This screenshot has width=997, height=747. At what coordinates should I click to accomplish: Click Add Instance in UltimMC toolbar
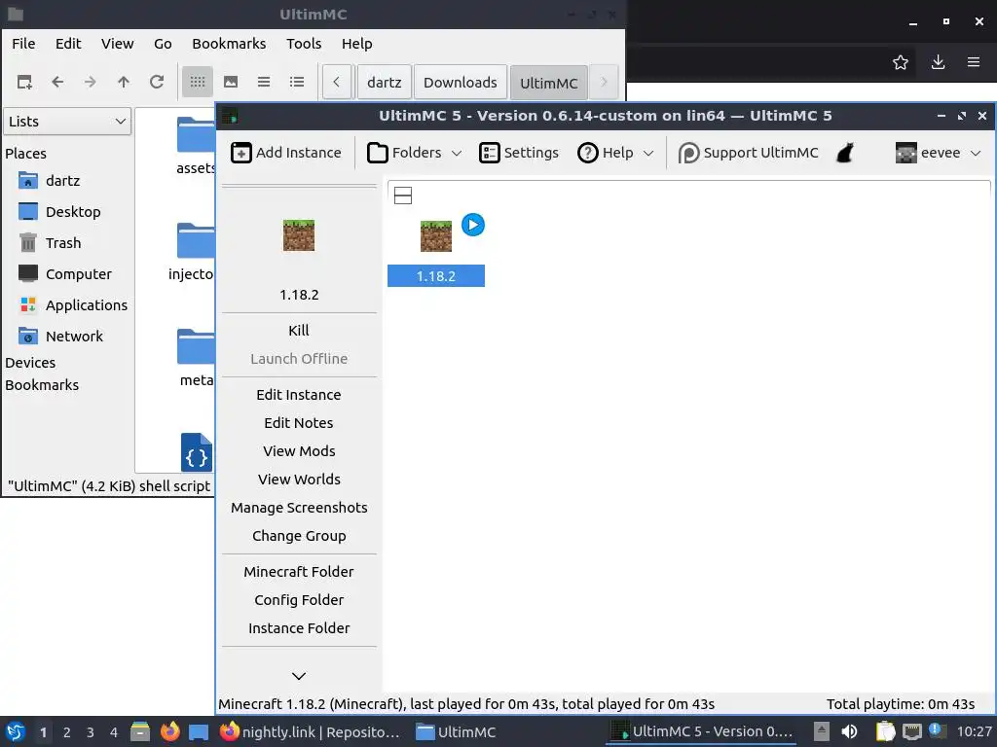[286, 153]
